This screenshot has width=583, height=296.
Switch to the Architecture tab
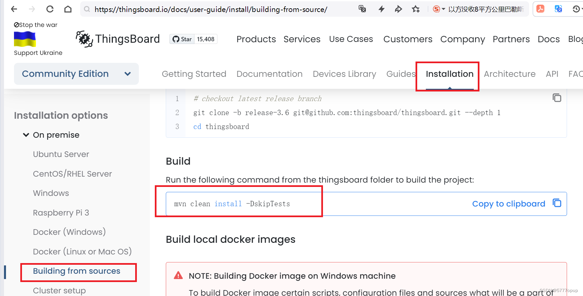(x=509, y=74)
